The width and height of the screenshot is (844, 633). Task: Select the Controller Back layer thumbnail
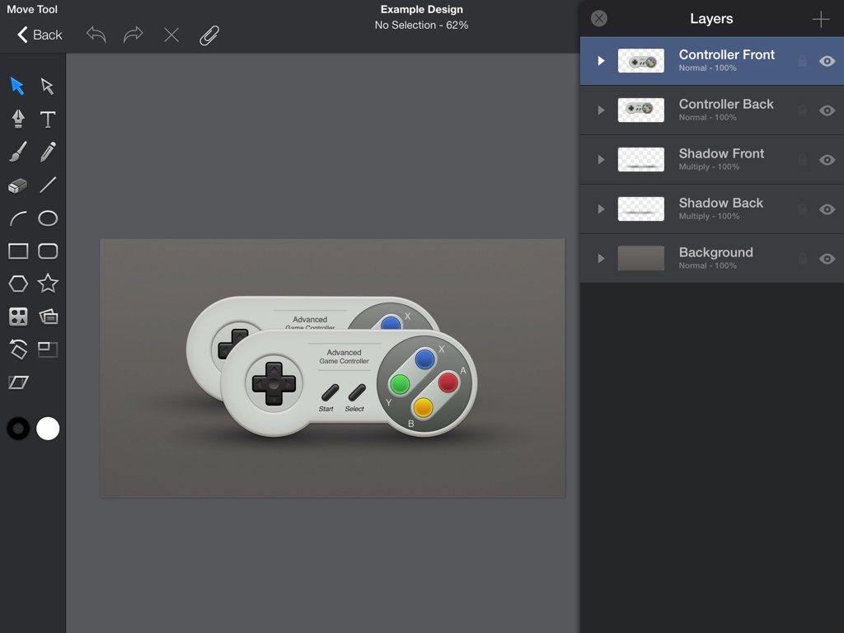640,110
